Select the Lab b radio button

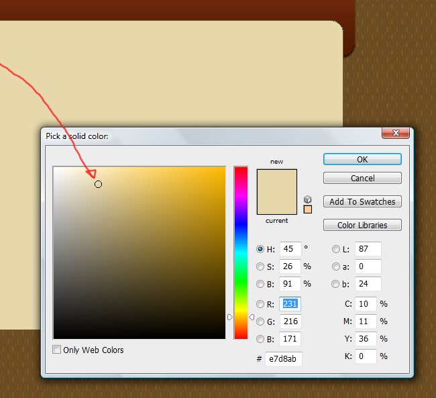click(x=335, y=284)
